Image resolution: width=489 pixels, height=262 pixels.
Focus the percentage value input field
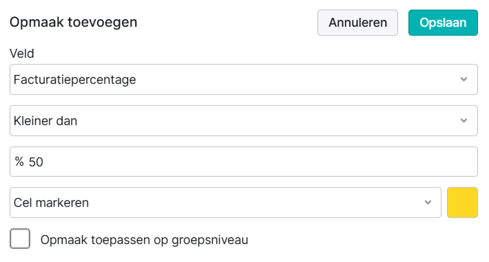point(244,162)
